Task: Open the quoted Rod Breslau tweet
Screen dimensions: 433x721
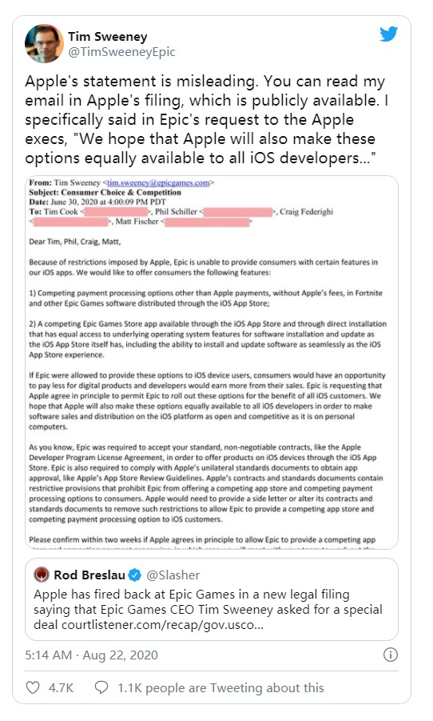Action: (212, 599)
